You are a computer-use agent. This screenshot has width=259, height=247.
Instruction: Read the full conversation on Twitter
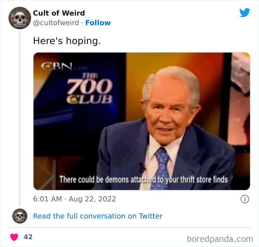98,216
